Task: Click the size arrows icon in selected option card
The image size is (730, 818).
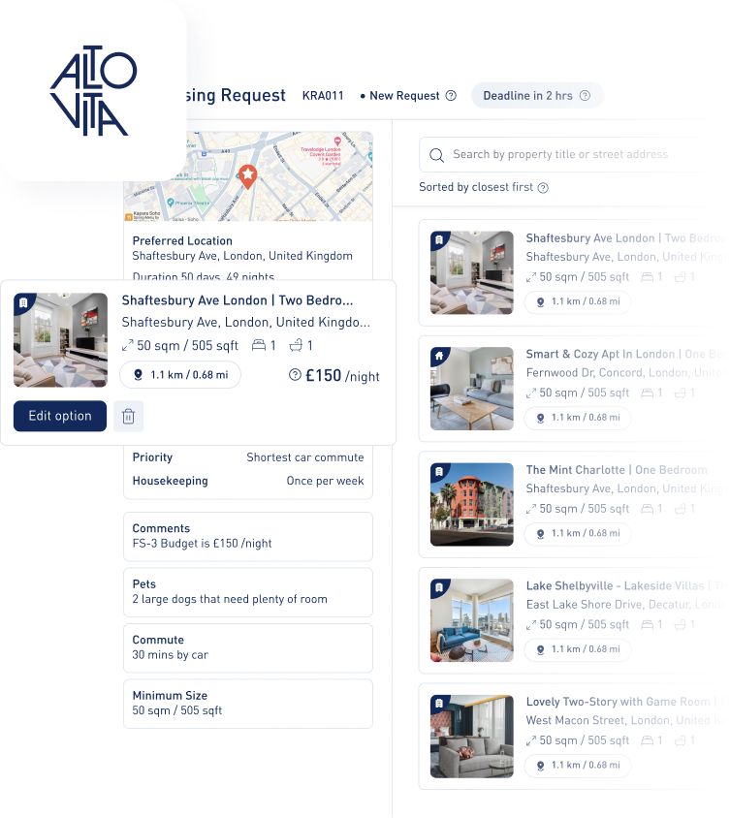Action: tap(127, 345)
